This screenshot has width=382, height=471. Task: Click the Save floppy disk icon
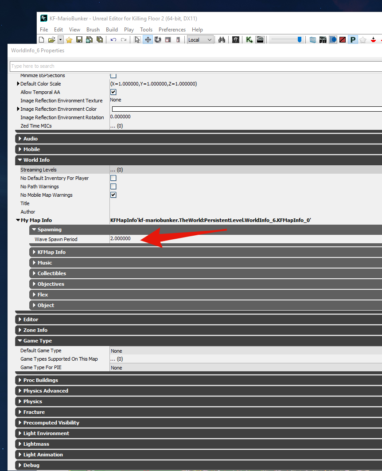(x=79, y=39)
